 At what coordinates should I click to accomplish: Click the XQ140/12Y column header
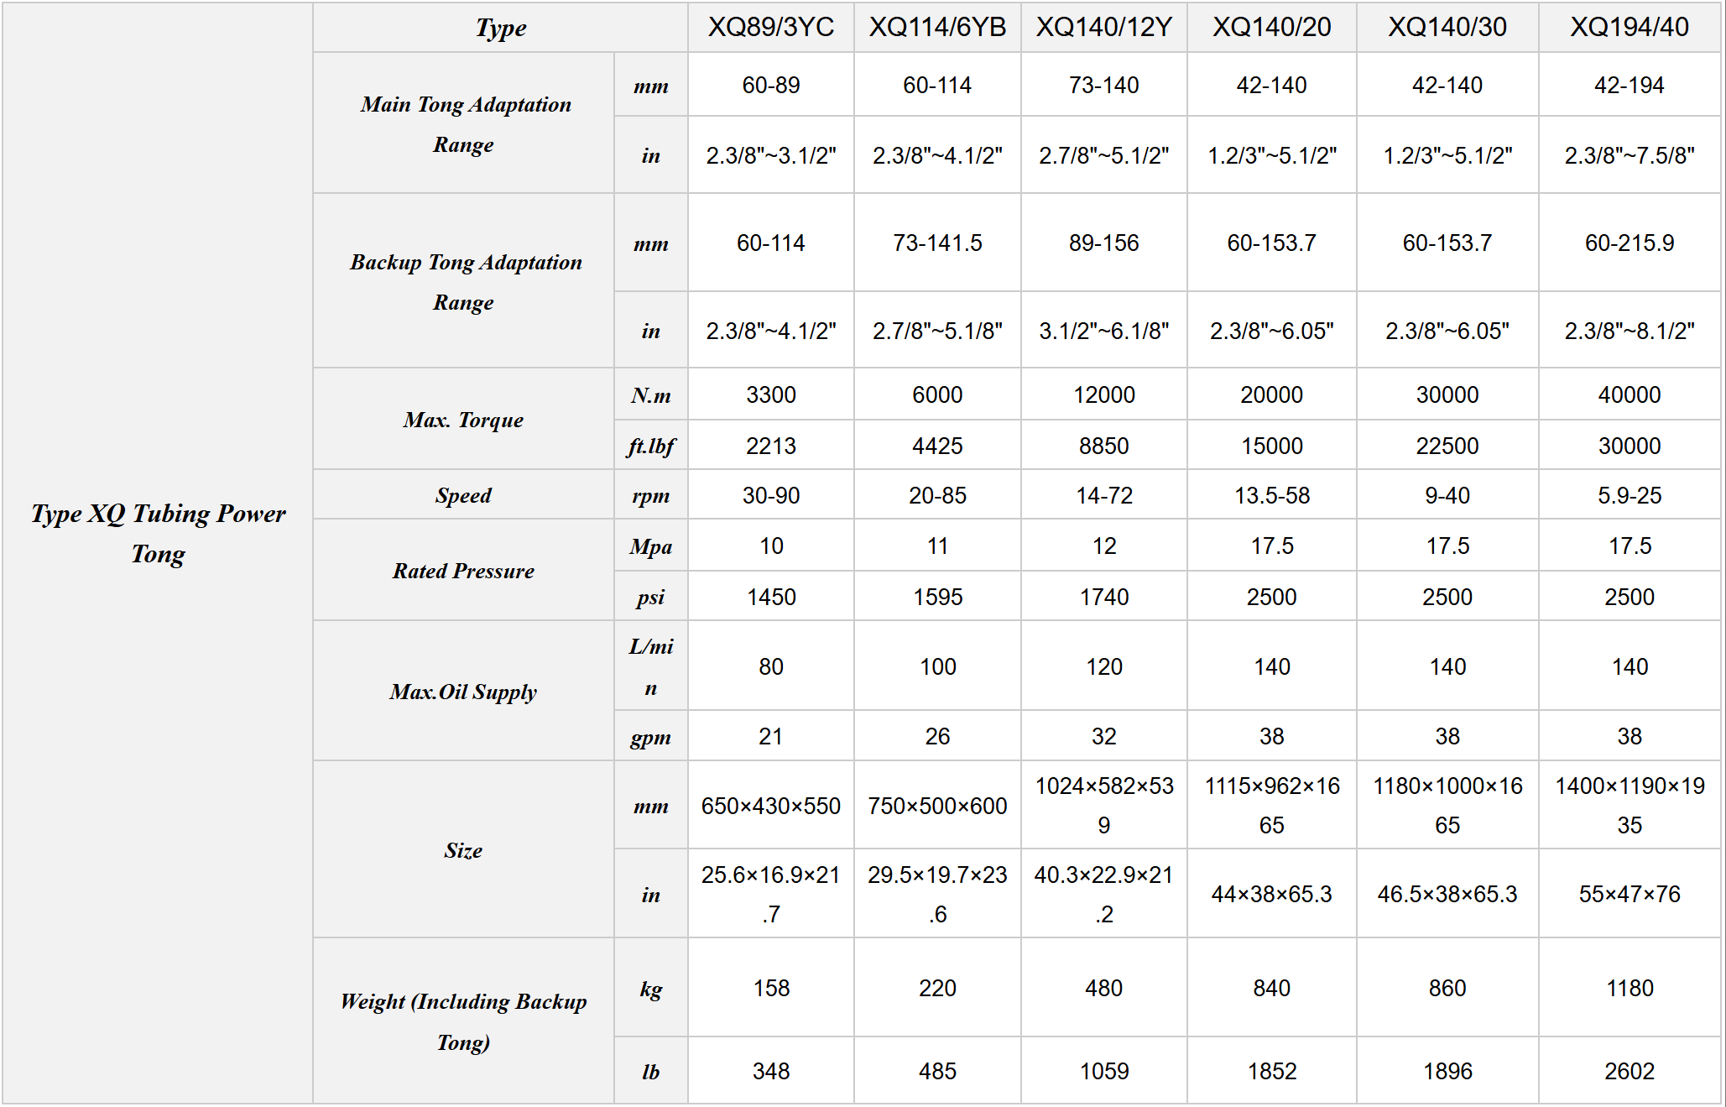1103,27
